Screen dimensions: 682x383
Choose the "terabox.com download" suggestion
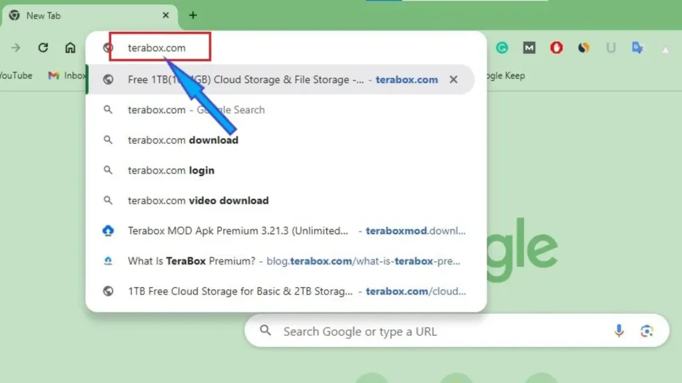pos(183,140)
